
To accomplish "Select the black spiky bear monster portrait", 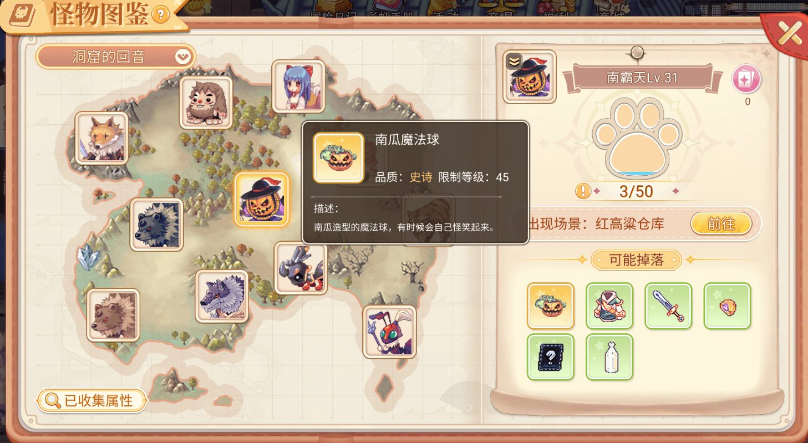I will point(157,225).
